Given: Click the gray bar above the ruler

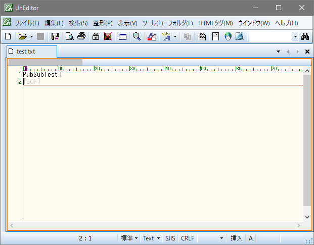Looking at the screenshot, I should pos(46,62).
